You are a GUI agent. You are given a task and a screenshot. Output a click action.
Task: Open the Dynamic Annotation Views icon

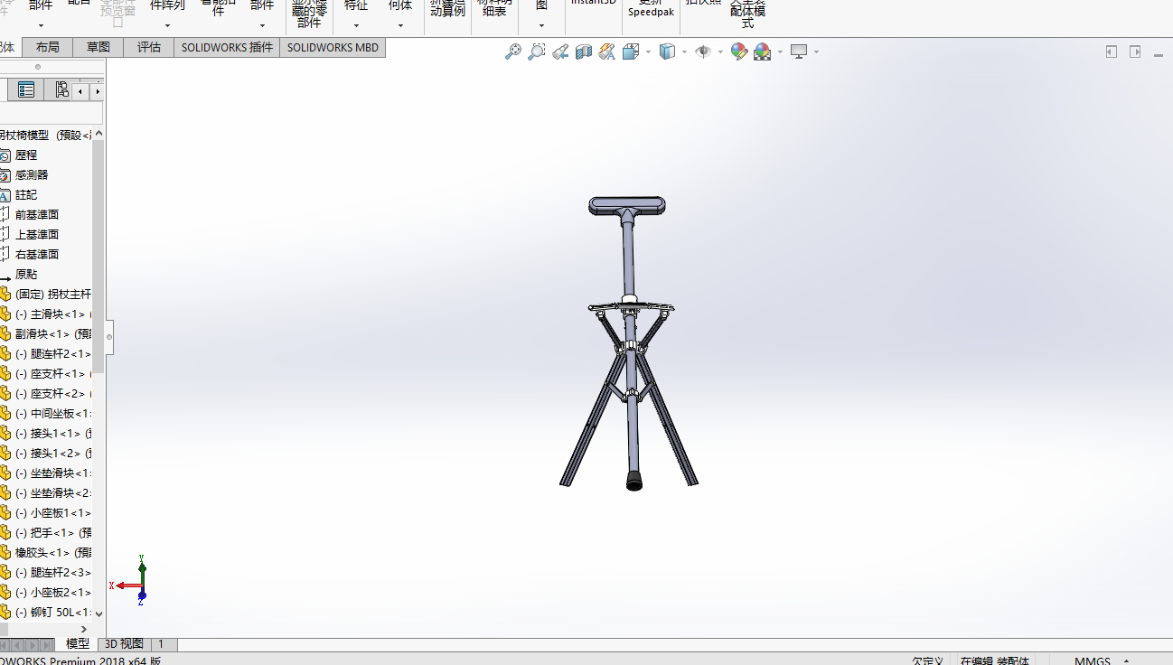tap(607, 52)
